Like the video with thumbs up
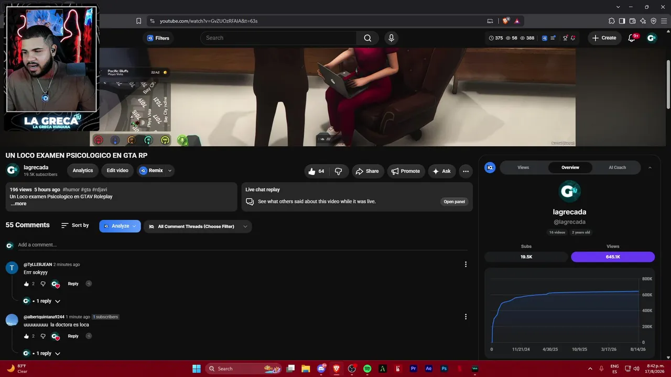 click(316, 171)
